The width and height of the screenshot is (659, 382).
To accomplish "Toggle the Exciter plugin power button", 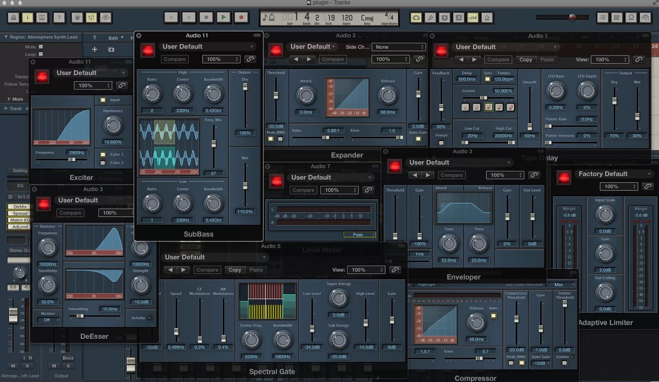I will [42, 77].
